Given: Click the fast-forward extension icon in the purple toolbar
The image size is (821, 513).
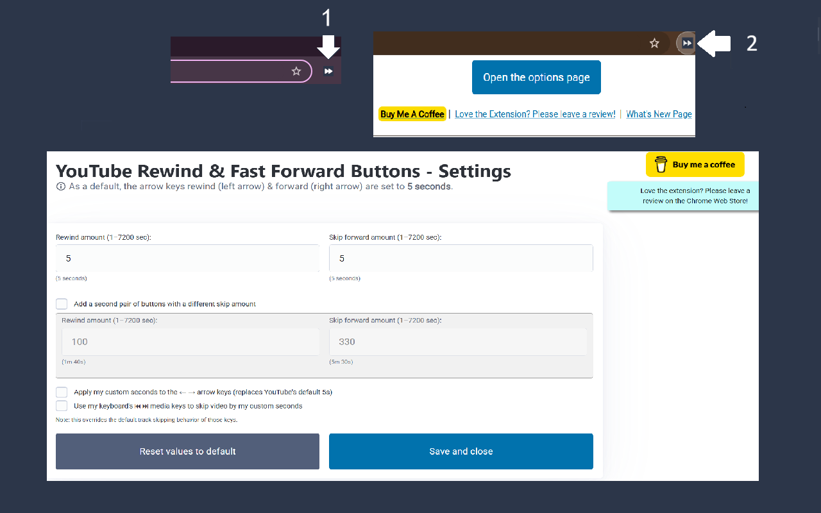Looking at the screenshot, I should pos(328,71).
